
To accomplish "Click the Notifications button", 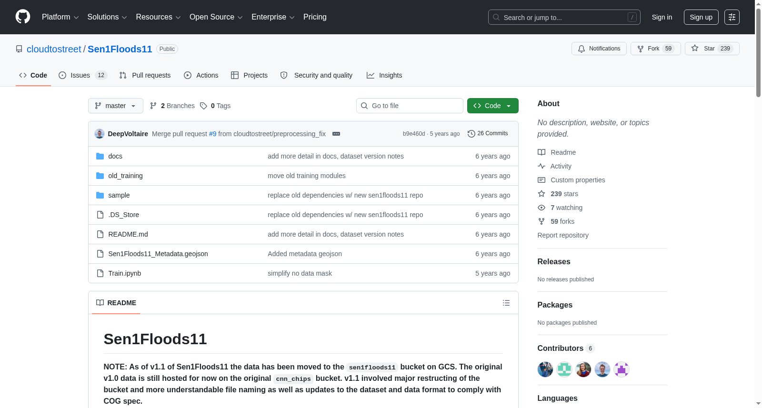I will coord(599,49).
